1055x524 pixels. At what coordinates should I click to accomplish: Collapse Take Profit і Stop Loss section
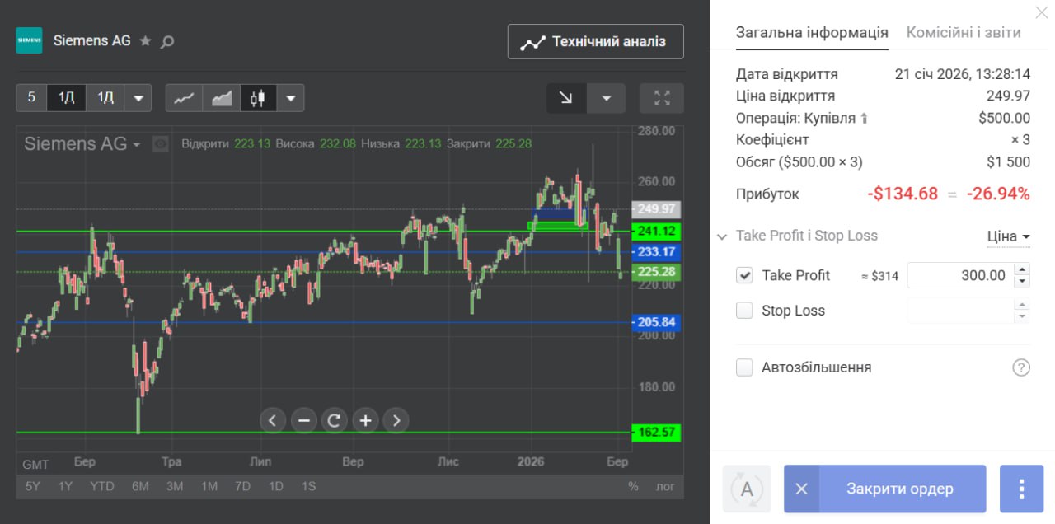(722, 236)
